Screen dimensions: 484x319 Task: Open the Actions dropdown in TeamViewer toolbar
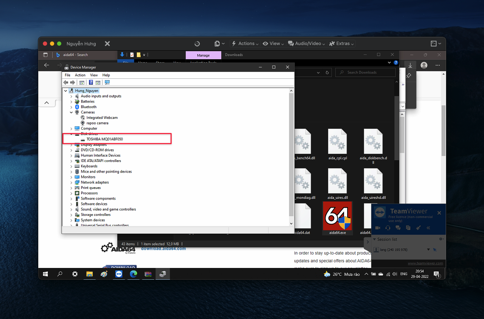[x=246, y=44]
